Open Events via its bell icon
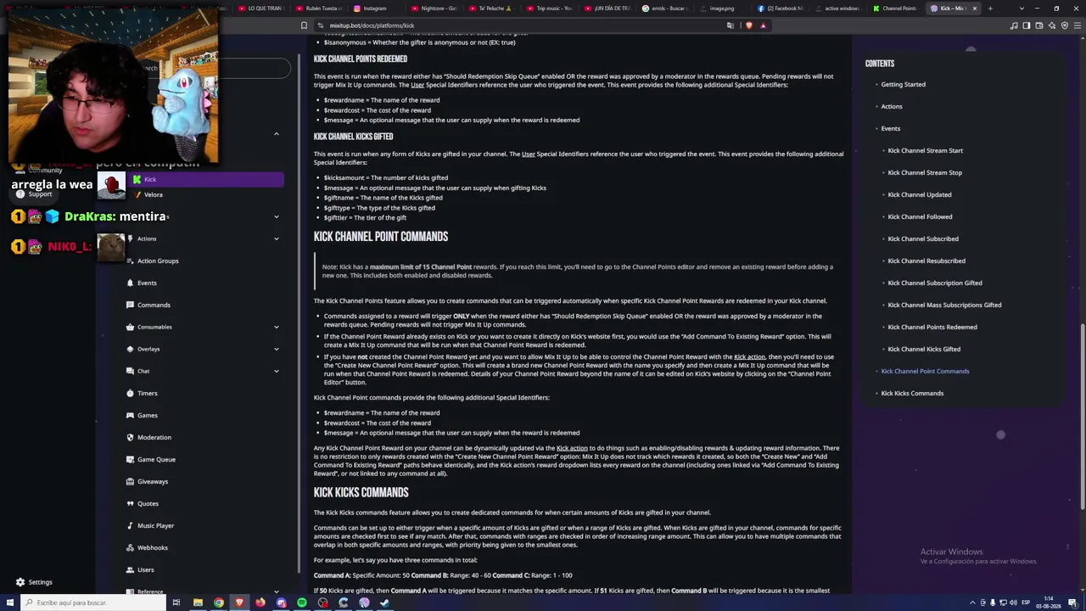The height and width of the screenshot is (611, 1086). coord(130,283)
